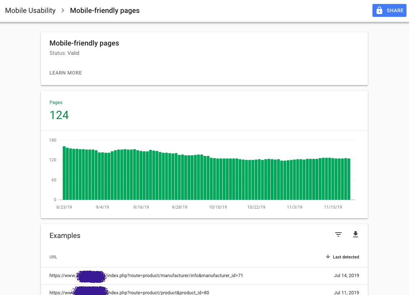Download the examples list
Image resolution: width=409 pixels, height=295 pixels.
pos(355,234)
